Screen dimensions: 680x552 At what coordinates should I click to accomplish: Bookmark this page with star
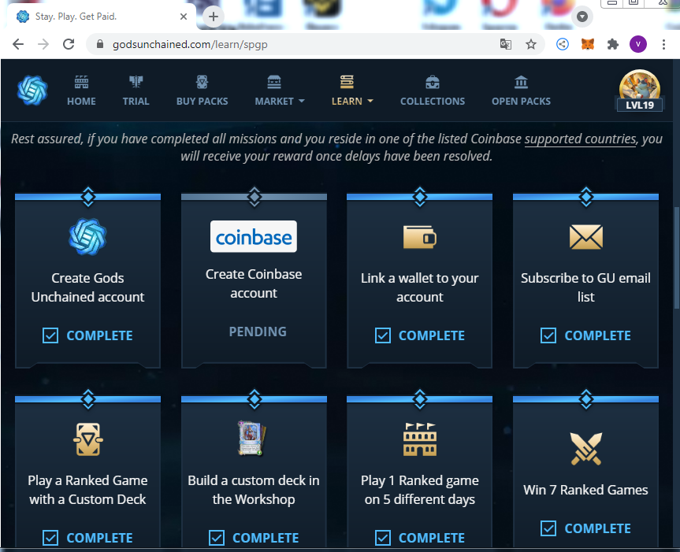531,44
